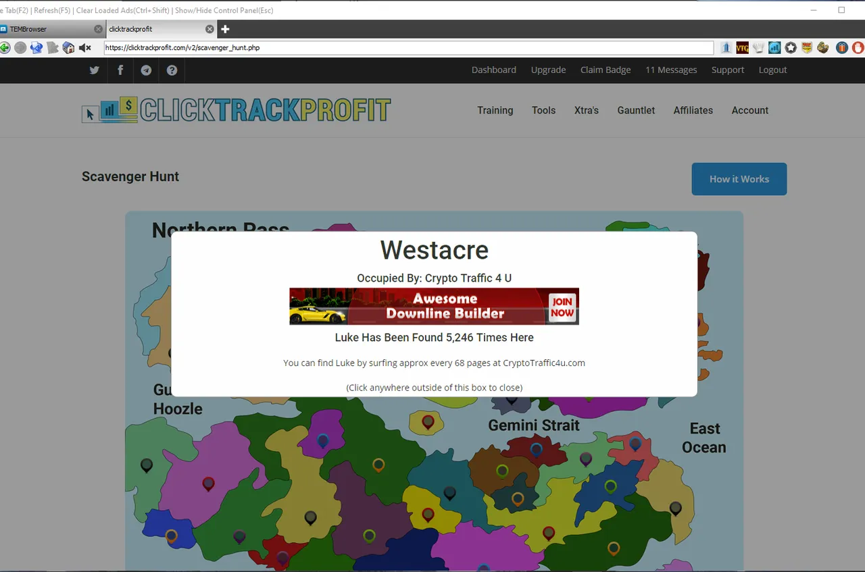
Task: Click the camouflage rock icon in toolbar
Action: pyautogui.click(x=823, y=48)
